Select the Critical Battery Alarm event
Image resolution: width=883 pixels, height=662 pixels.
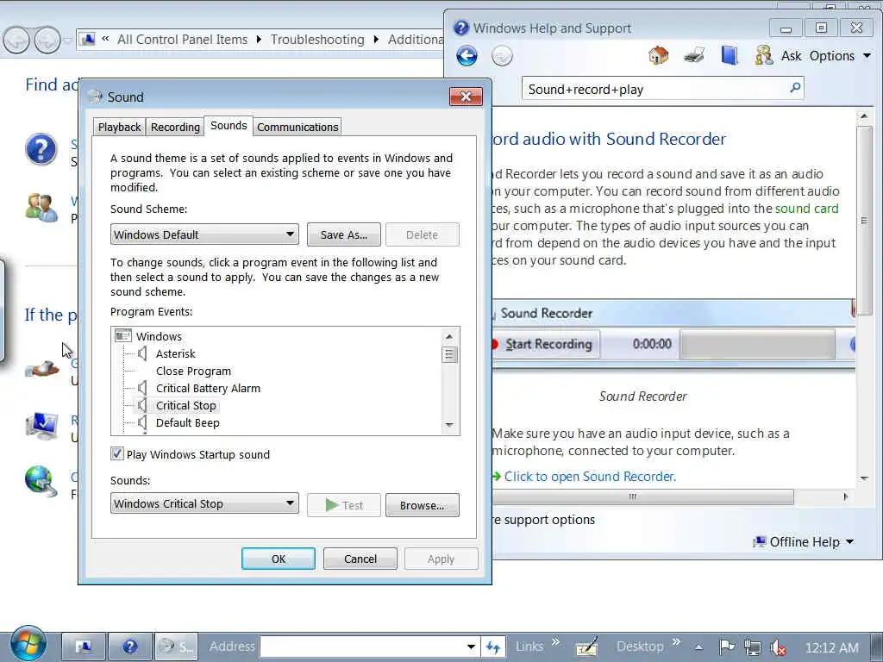(208, 388)
